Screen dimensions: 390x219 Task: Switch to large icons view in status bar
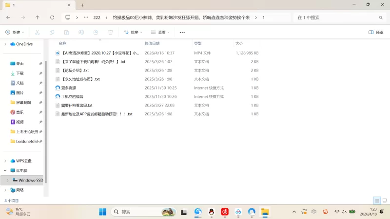tap(384, 201)
